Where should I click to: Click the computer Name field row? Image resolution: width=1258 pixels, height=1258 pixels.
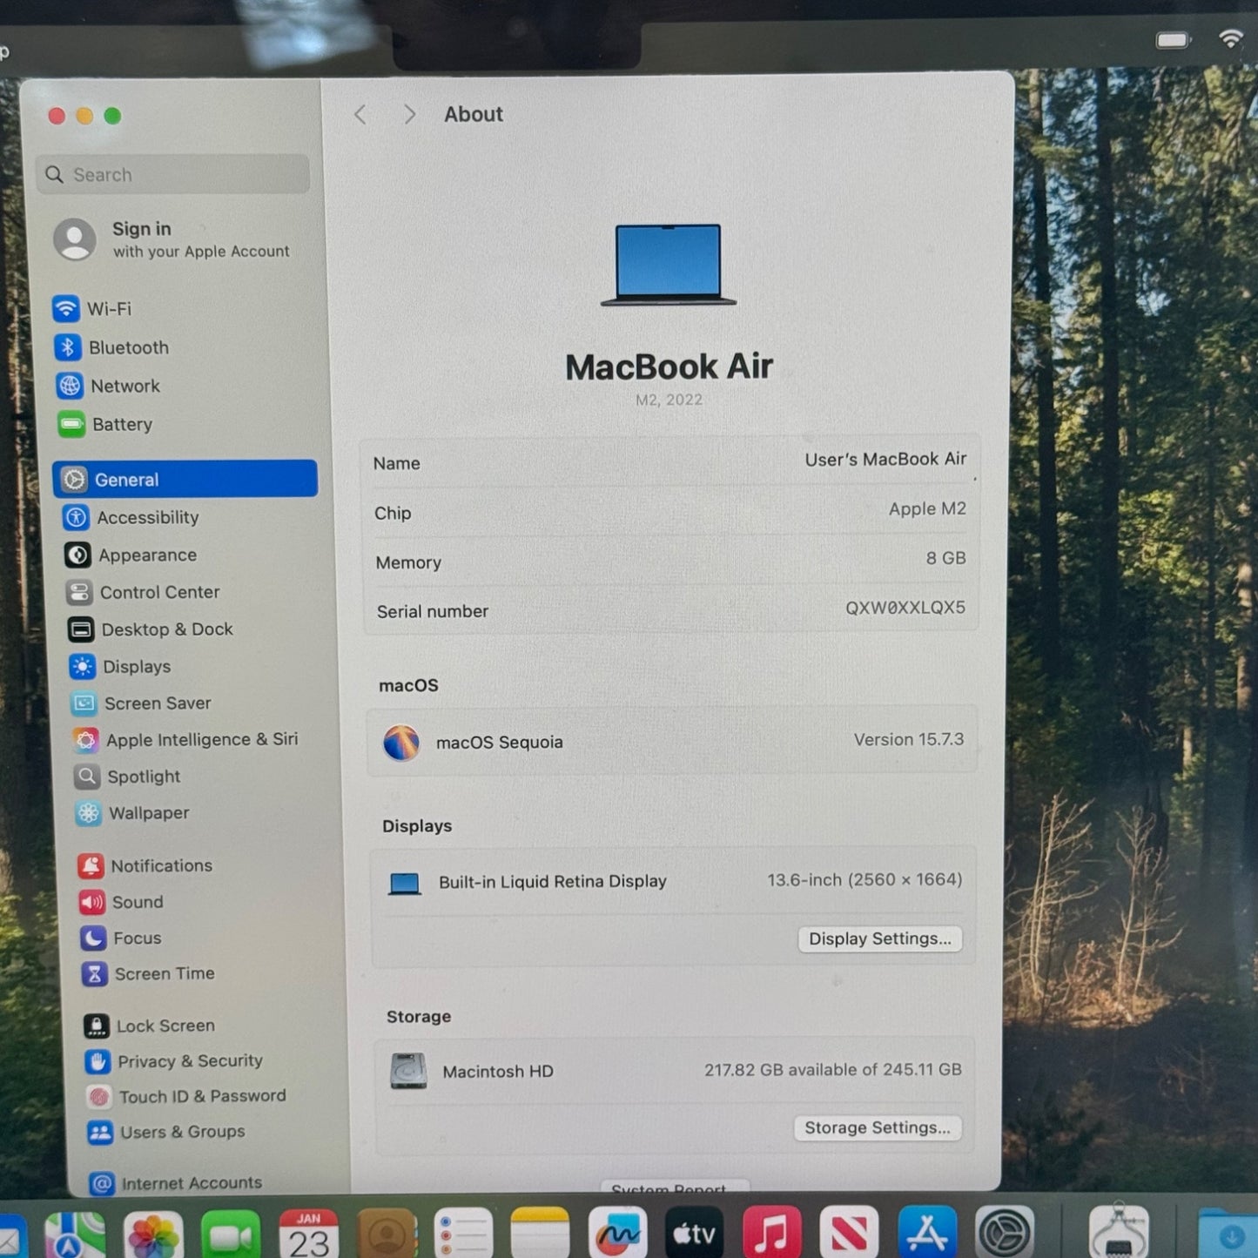pos(669,462)
